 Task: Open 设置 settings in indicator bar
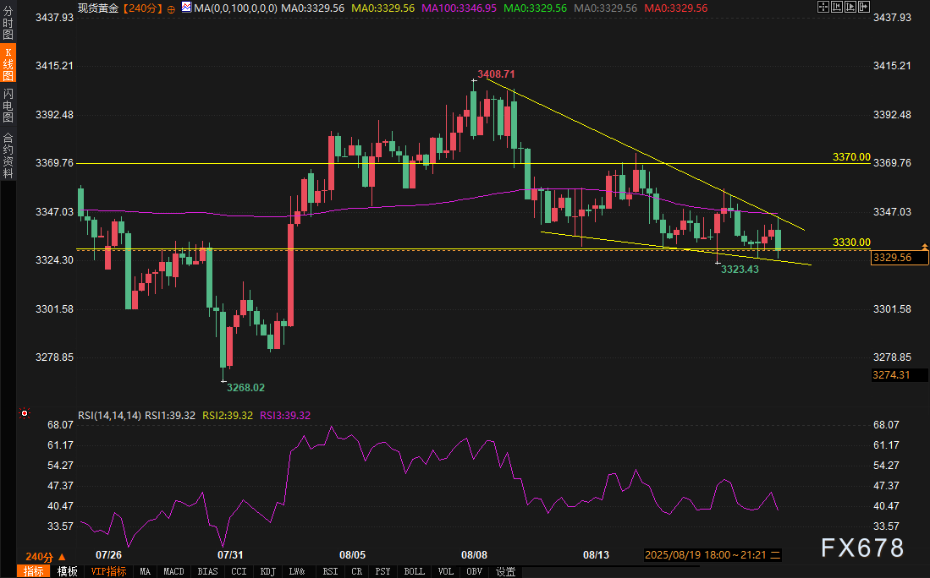pos(505,571)
